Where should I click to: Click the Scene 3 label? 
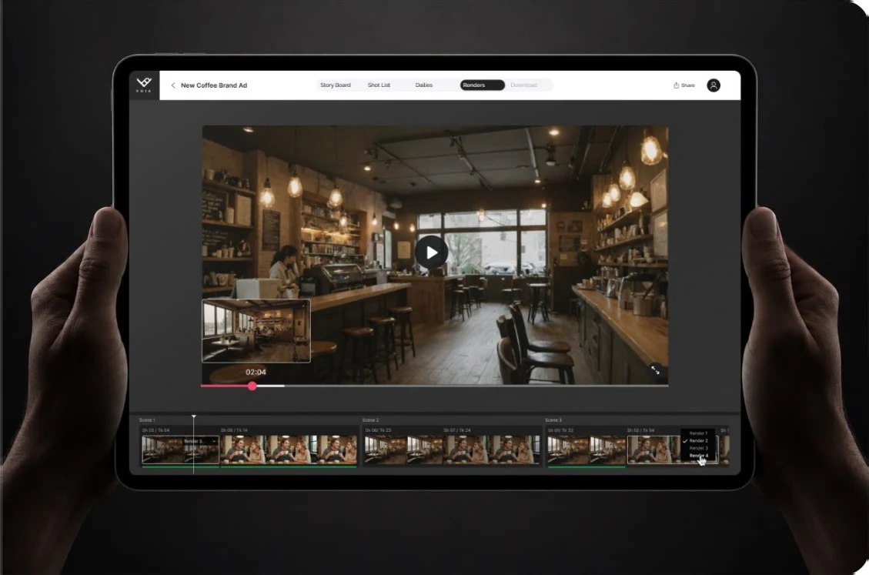[553, 420]
